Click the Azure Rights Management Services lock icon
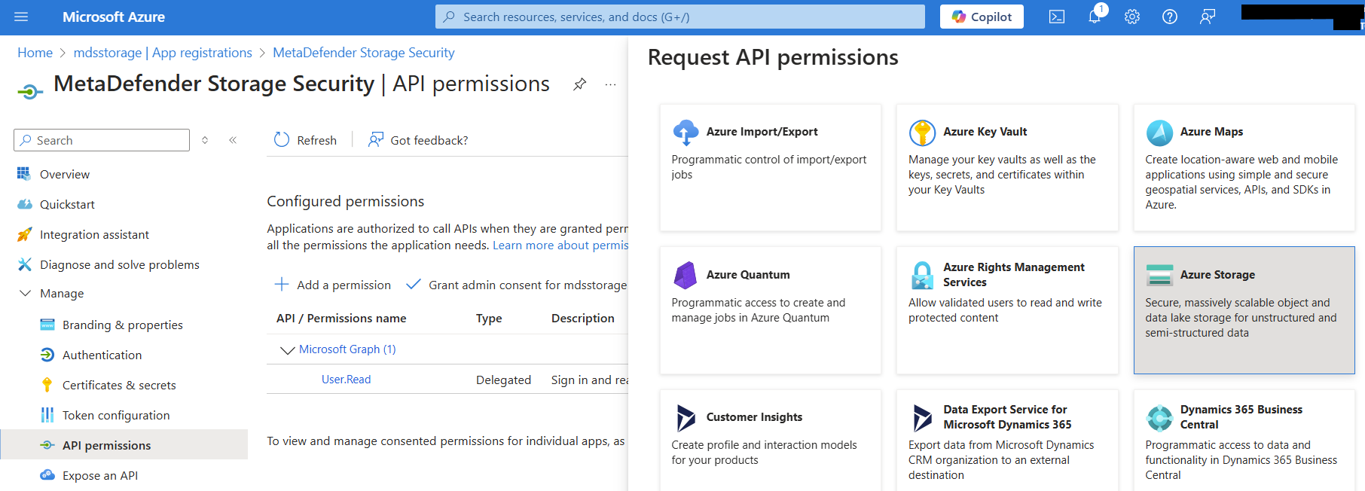The width and height of the screenshot is (1365, 491). pos(922,275)
